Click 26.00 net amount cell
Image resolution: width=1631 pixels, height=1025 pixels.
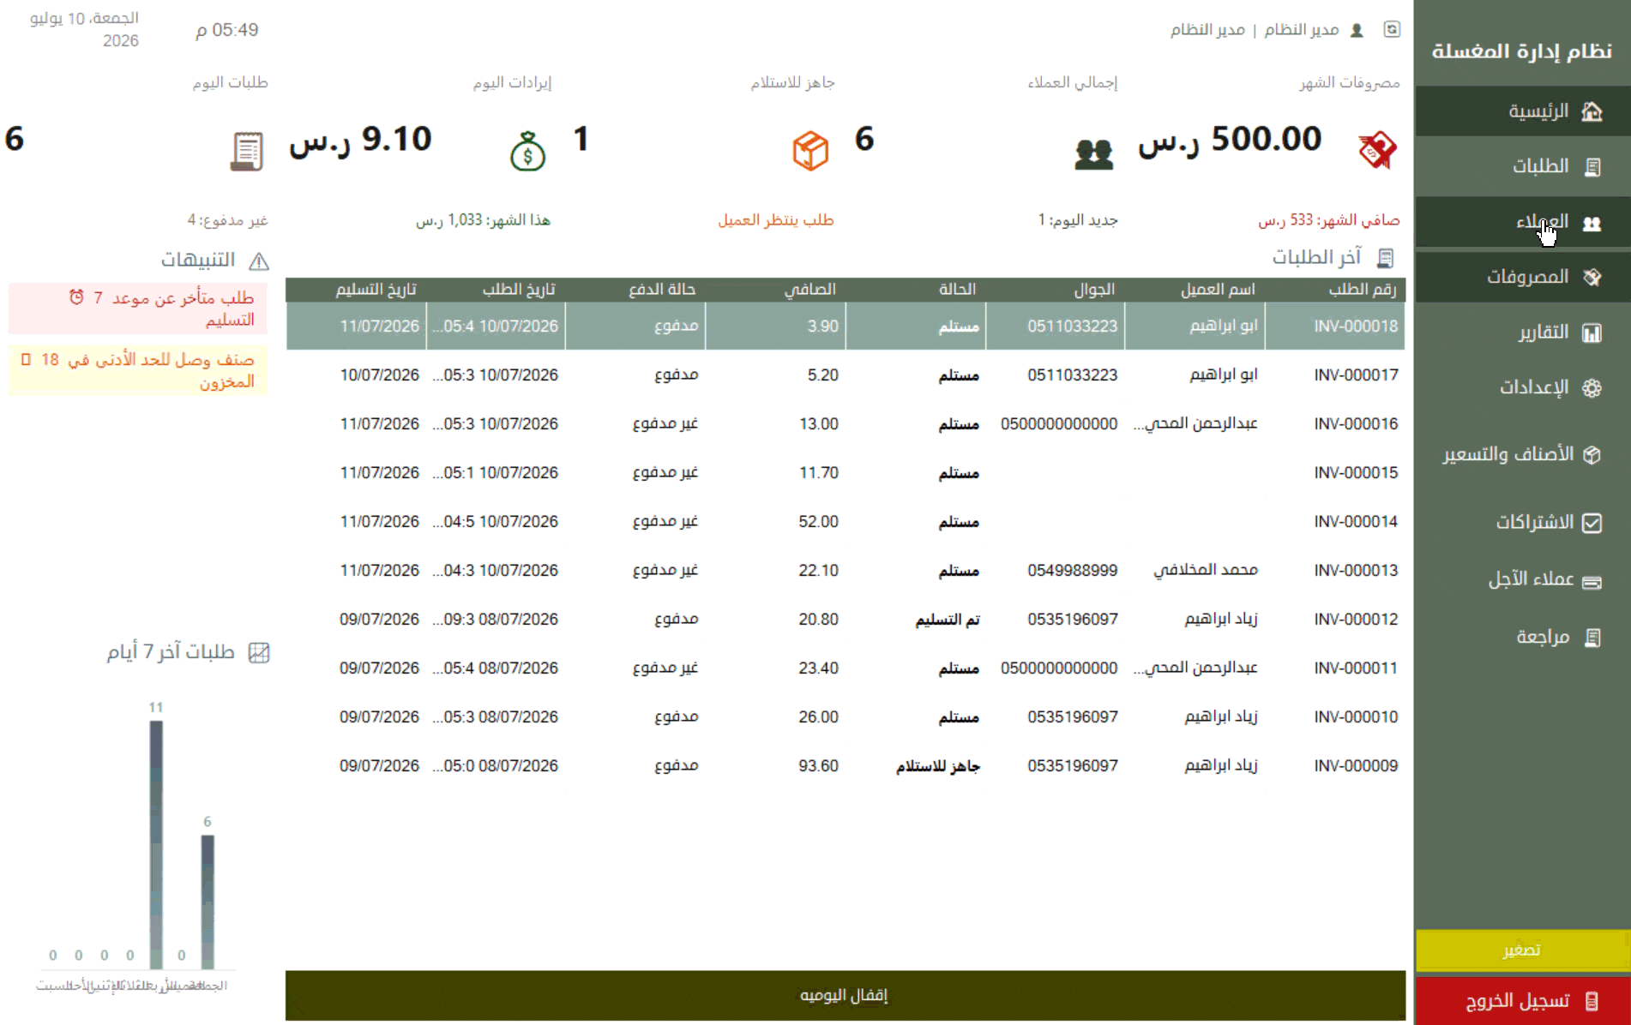818,717
